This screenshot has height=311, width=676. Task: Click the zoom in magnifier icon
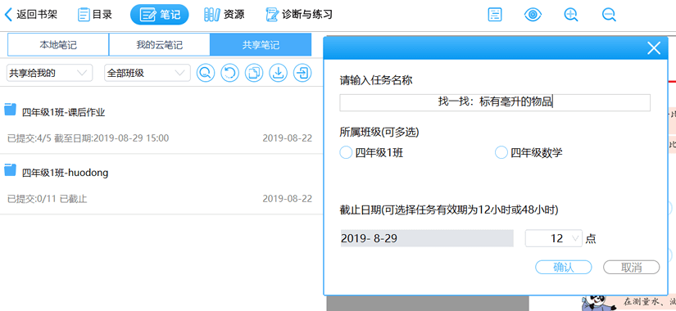pos(571,15)
